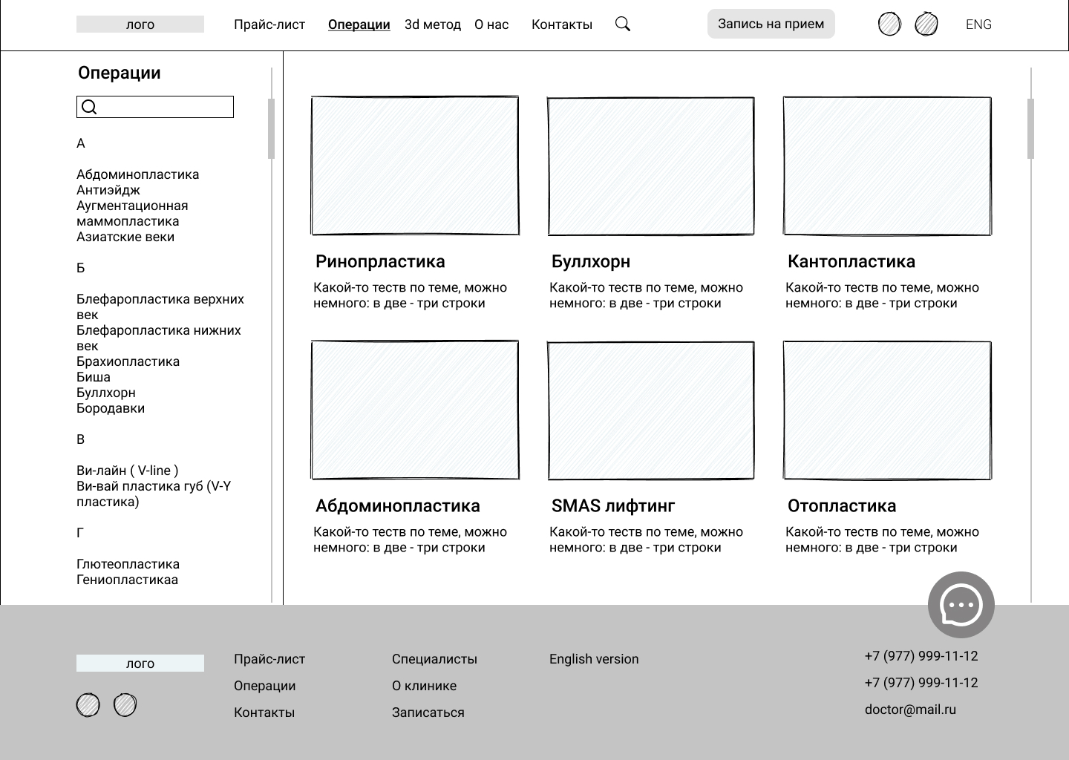
Task: Click the footer logo placeholder
Action: point(140,664)
